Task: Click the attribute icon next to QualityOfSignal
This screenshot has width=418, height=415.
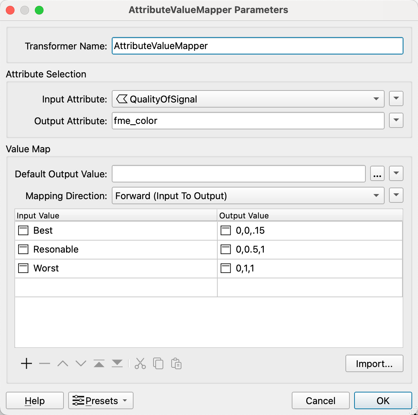Action: click(122, 99)
